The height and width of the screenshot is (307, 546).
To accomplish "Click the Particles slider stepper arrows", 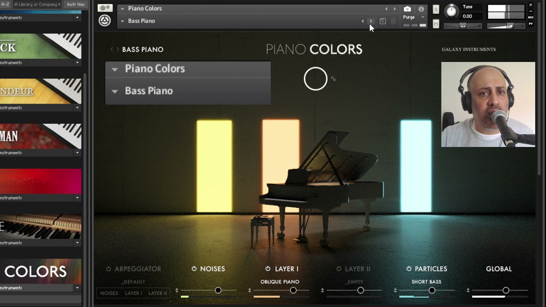I will 395,291.
